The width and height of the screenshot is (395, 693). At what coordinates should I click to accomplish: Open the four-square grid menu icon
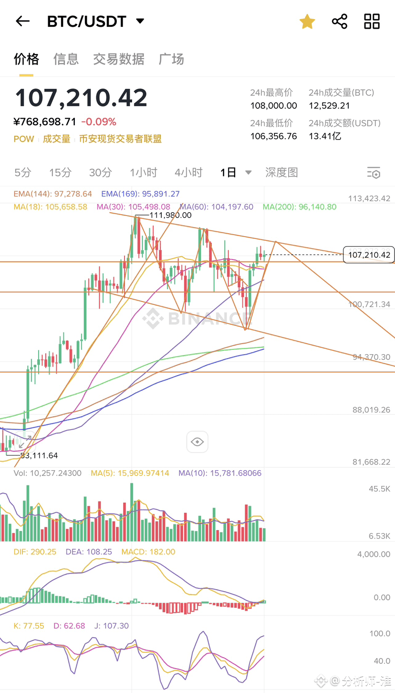point(372,22)
